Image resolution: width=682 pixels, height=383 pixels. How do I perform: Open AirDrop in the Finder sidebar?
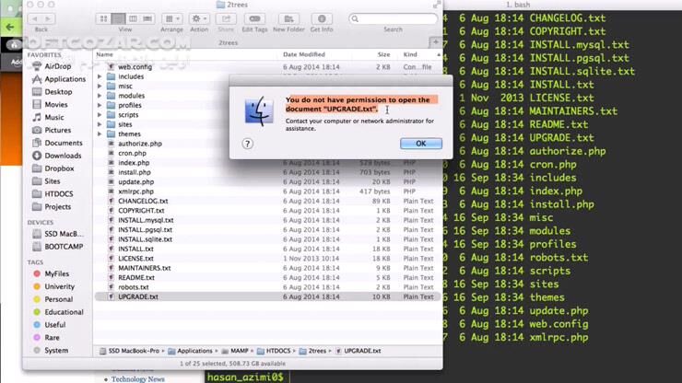(57, 66)
